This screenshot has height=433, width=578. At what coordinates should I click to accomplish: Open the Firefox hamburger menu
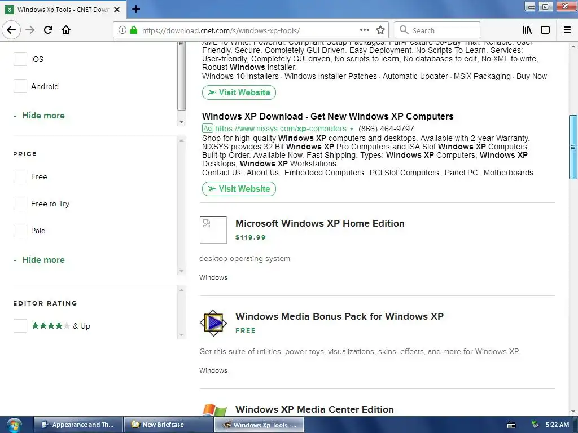(567, 30)
